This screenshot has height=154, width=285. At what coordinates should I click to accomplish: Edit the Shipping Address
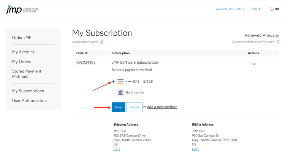tap(117, 149)
